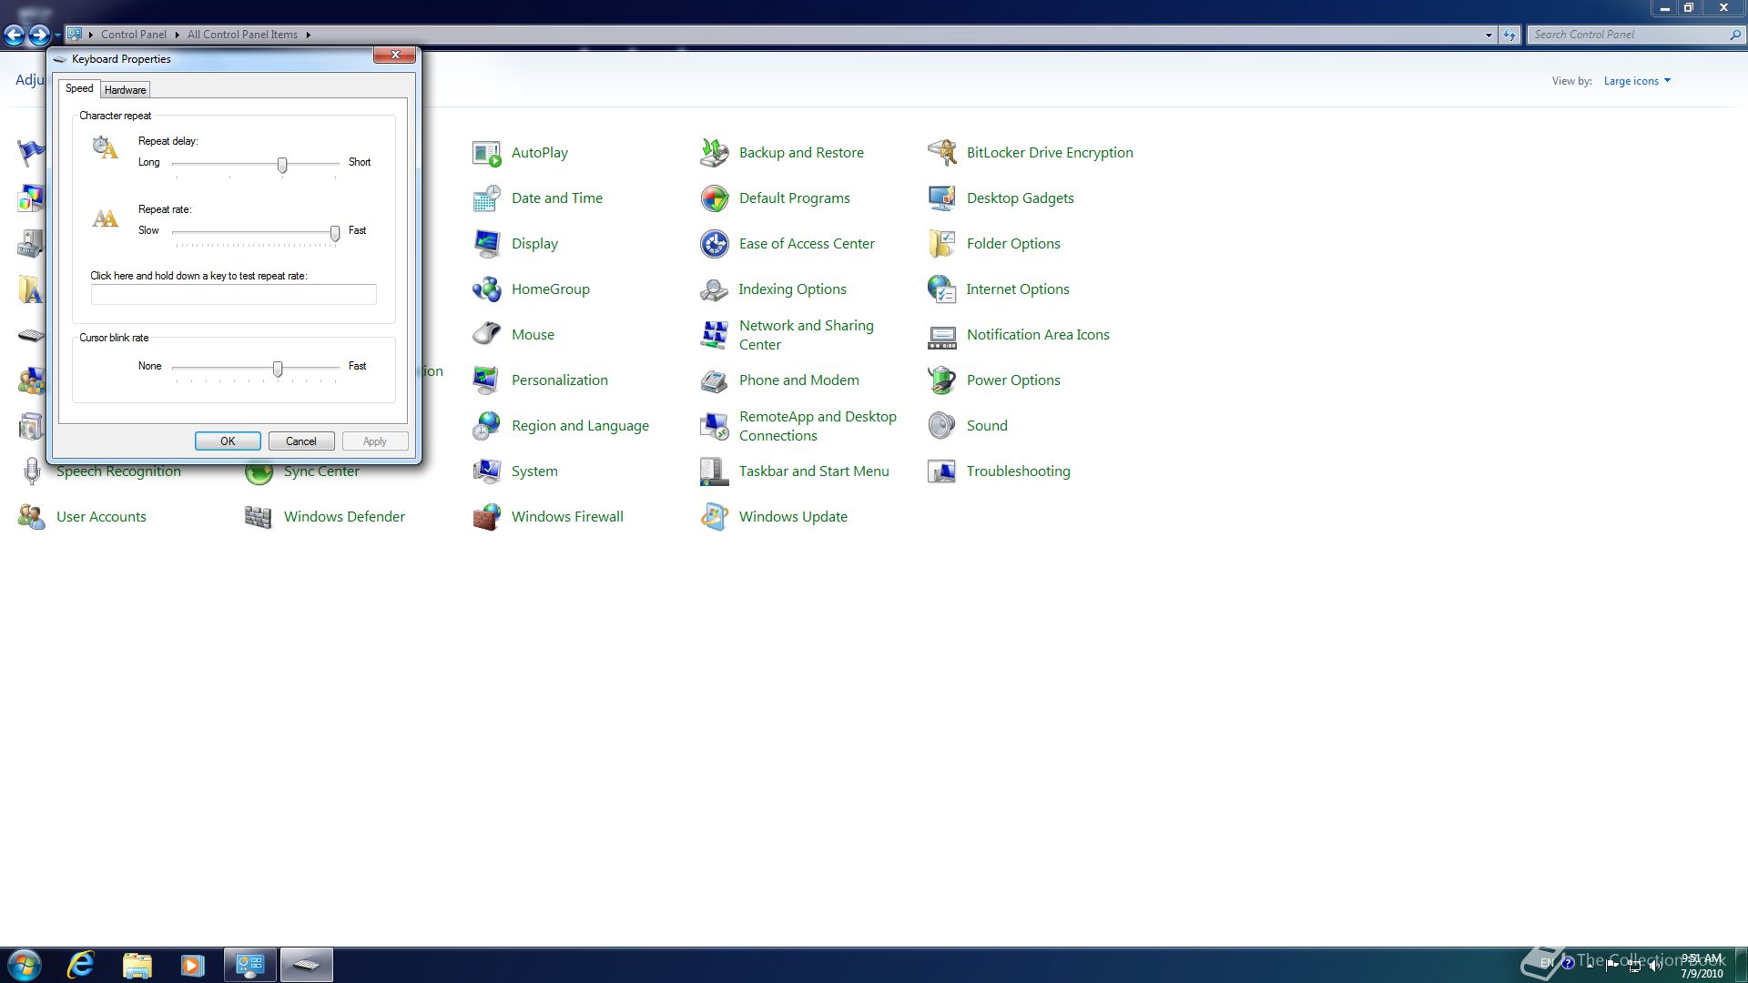Click the Windows Update icon
The image size is (1748, 983).
(x=715, y=517)
